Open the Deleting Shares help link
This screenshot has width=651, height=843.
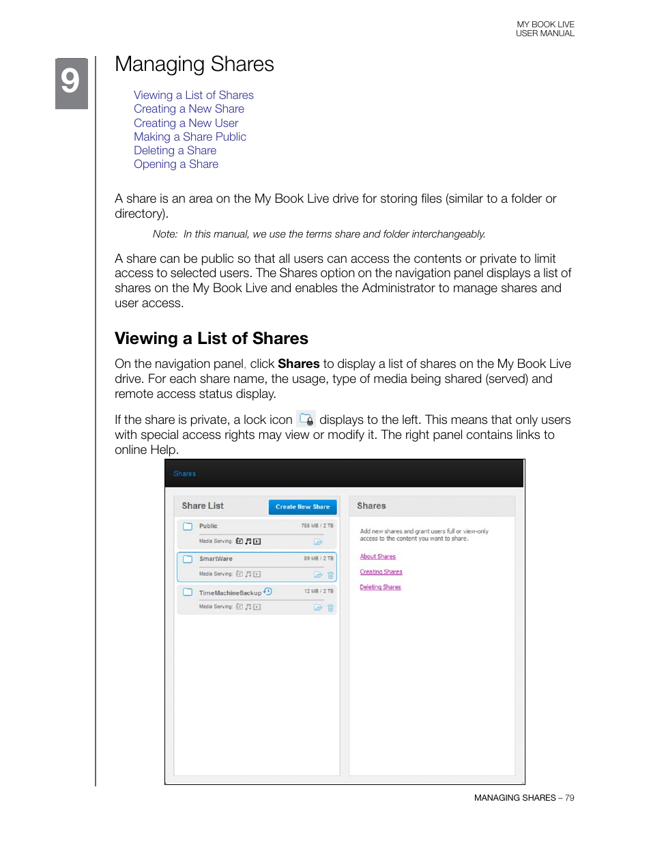[x=381, y=587]
